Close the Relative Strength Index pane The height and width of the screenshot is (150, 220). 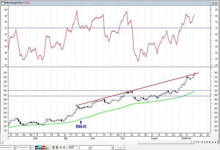pyautogui.click(x=216, y=3)
